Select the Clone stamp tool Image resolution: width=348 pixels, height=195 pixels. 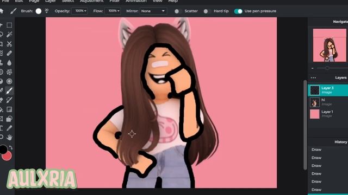click(x=1, y=63)
